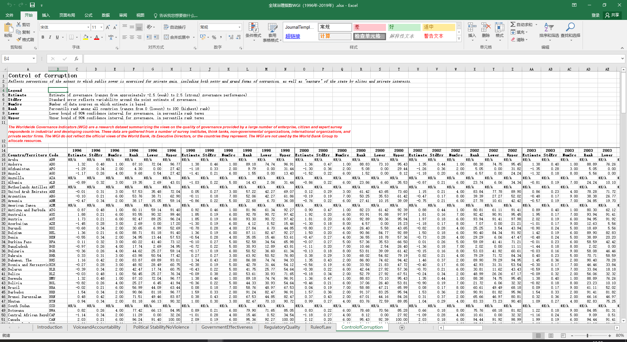
Task: Click the formula bar input area
Action: (352, 59)
